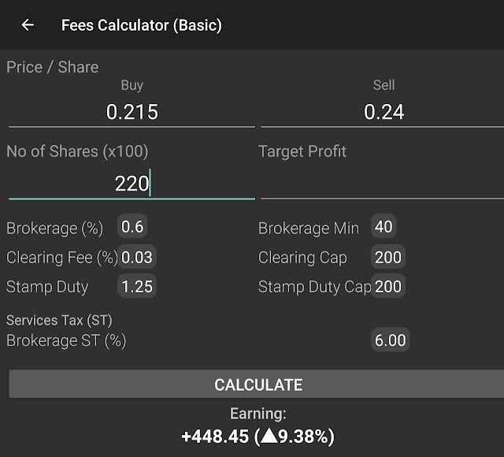
Task: Edit the Stamp Duty value 1.25
Action: click(x=137, y=286)
